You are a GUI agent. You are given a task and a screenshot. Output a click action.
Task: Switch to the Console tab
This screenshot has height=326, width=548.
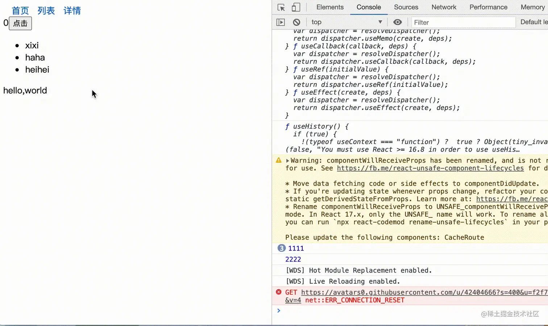pos(369,7)
